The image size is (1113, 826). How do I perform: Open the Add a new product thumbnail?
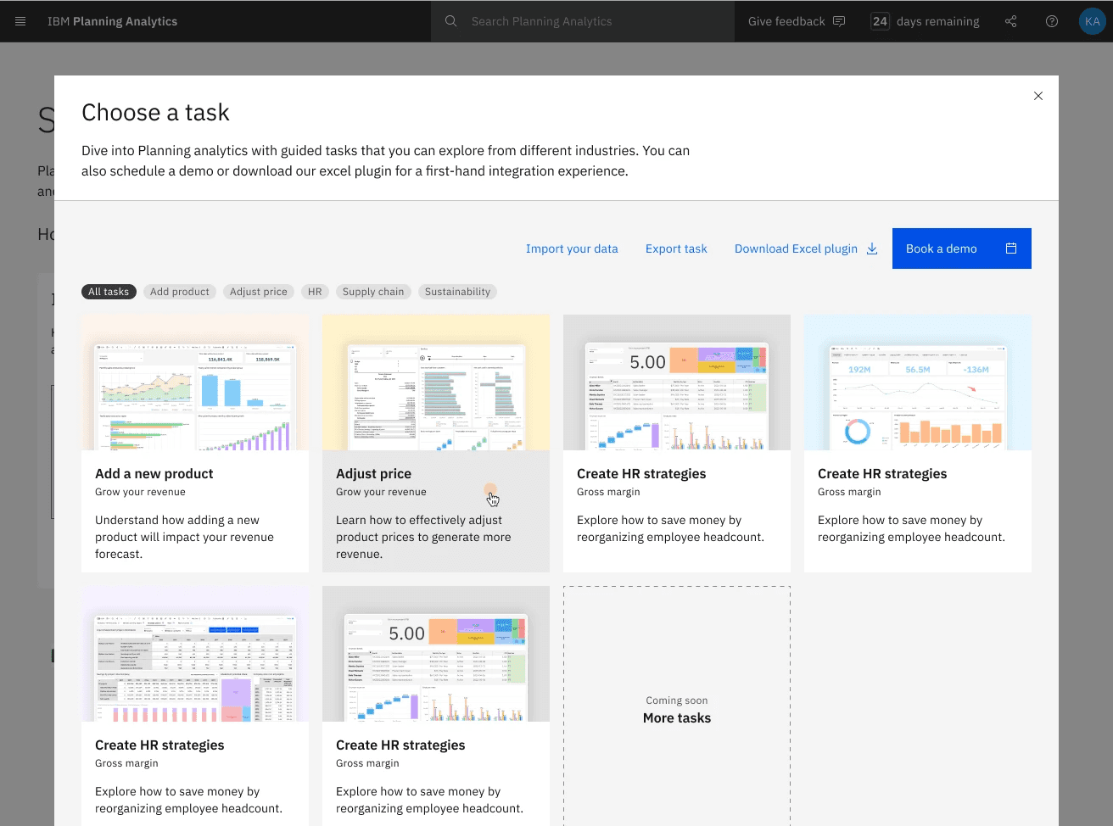tap(195, 382)
